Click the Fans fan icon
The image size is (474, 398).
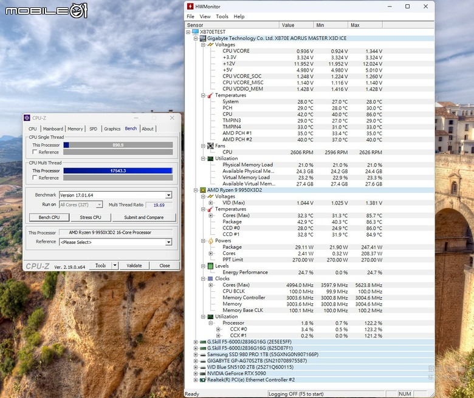coord(210,146)
